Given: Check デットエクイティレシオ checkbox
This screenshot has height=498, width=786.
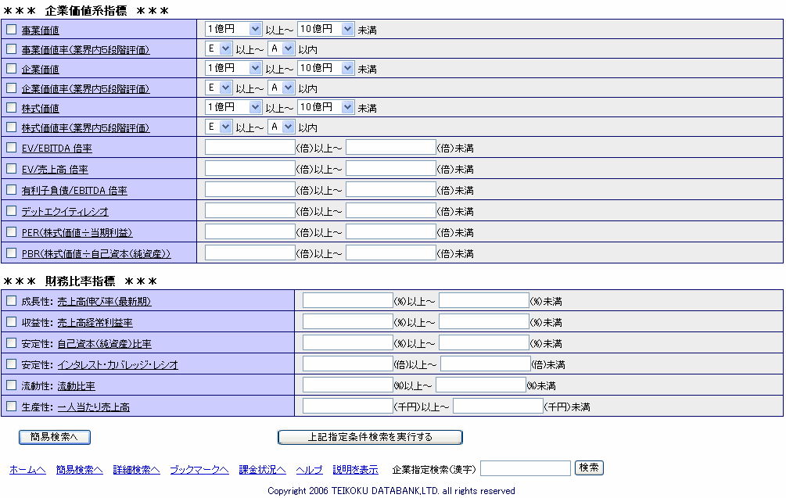Looking at the screenshot, I should coord(11,211).
